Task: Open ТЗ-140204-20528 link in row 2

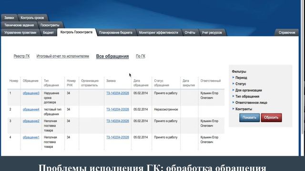Action: point(118,109)
